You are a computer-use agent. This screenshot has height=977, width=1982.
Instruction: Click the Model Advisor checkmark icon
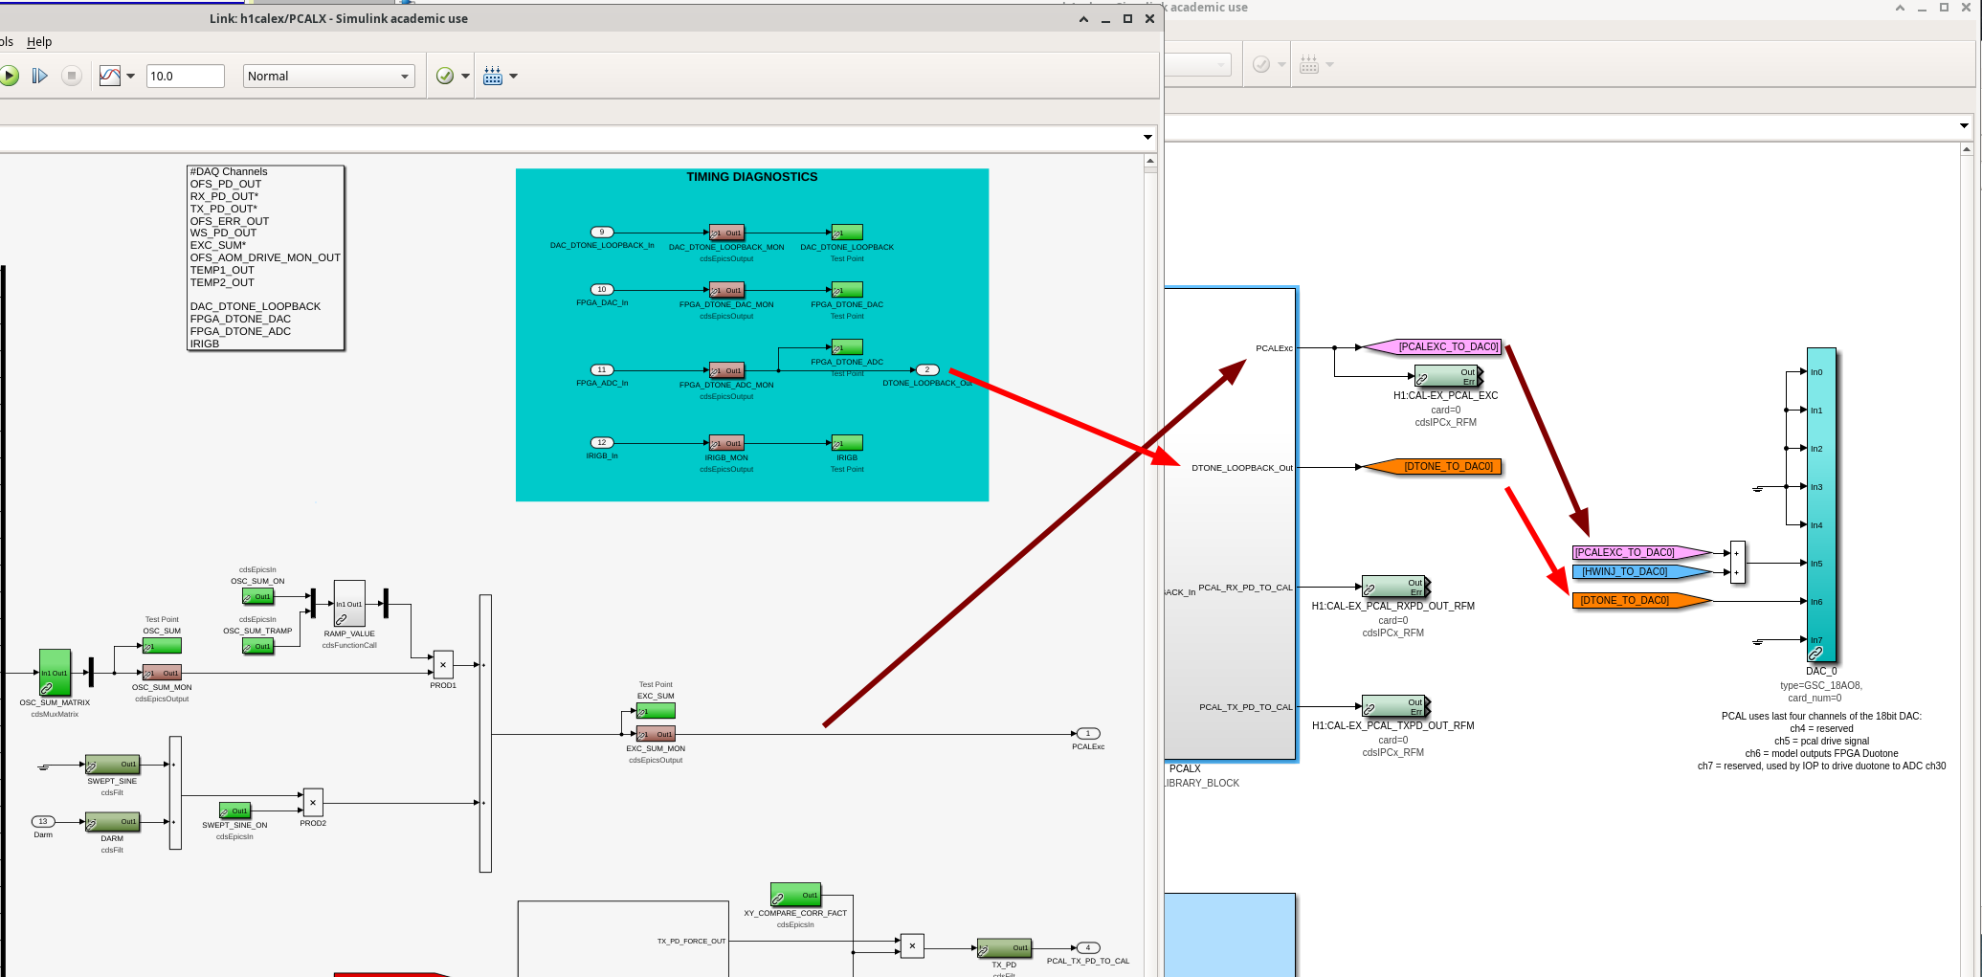pos(445,76)
